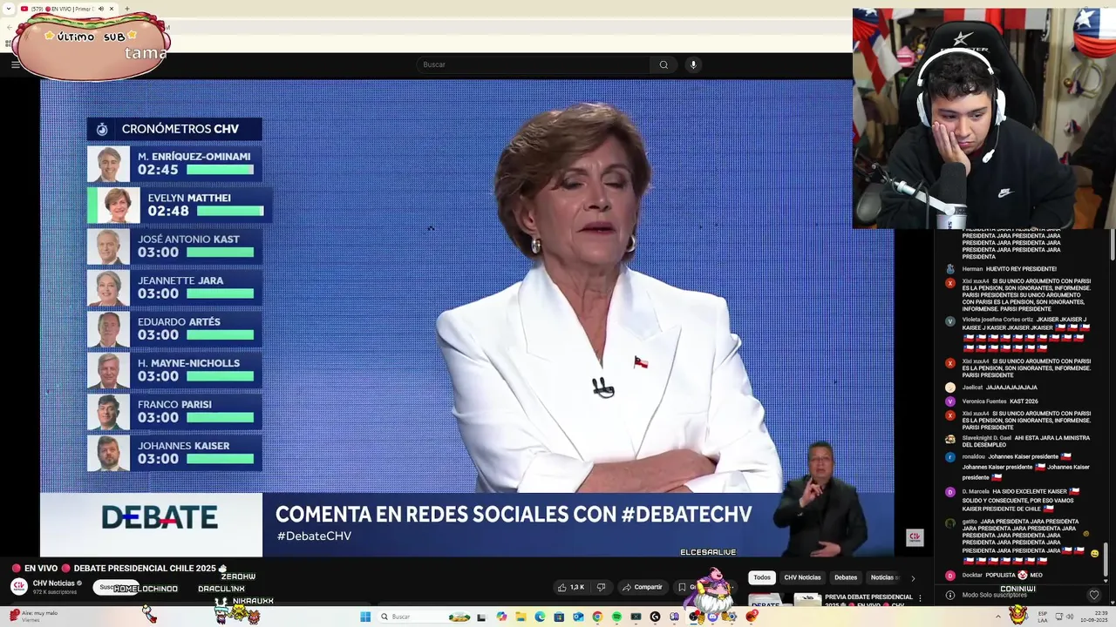Click chat author D. Marcela

click(976, 492)
